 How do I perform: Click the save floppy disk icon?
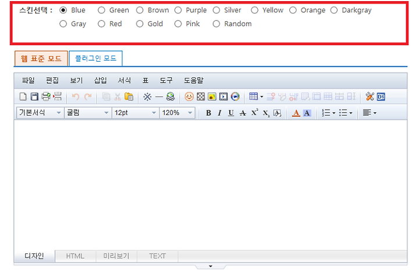[x=34, y=96]
